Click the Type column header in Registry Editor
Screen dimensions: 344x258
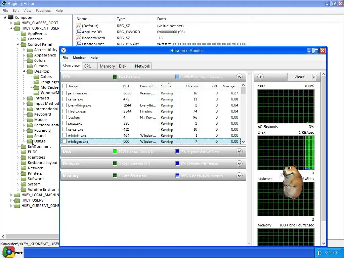tap(134, 19)
